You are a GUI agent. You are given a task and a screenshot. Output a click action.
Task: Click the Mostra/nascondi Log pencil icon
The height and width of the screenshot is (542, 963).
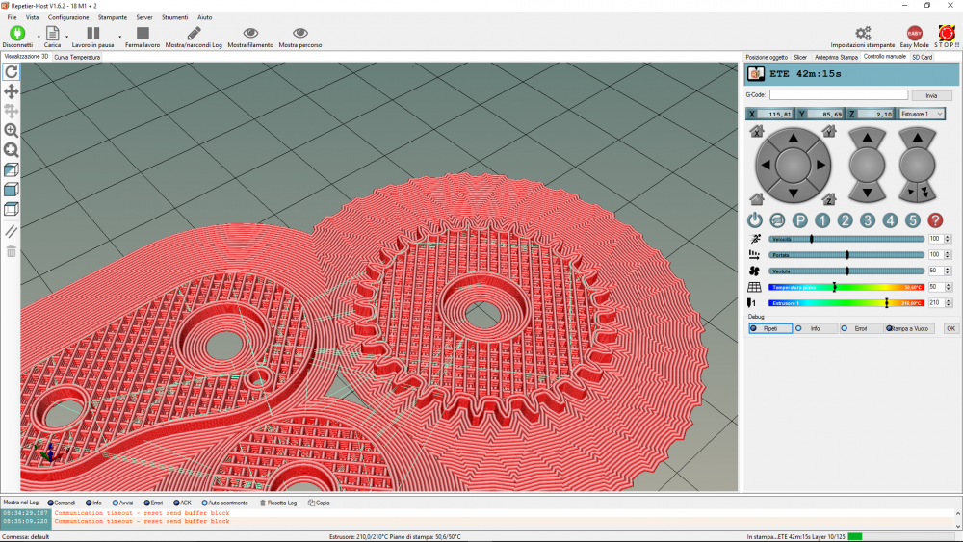[x=194, y=34]
